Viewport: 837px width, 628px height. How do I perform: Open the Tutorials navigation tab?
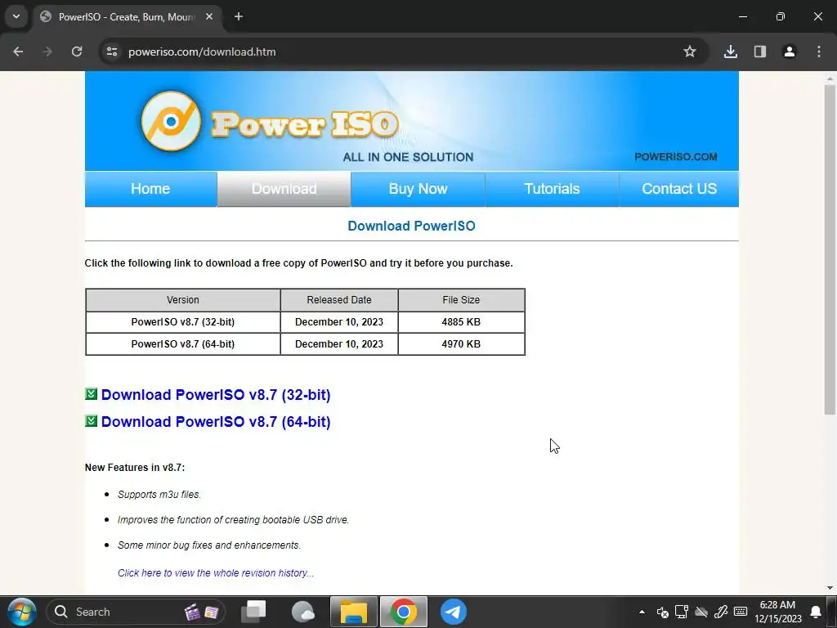tap(552, 189)
